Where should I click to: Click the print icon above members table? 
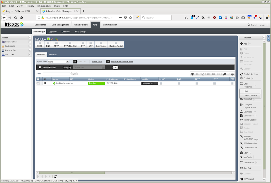pyautogui.click(x=232, y=74)
